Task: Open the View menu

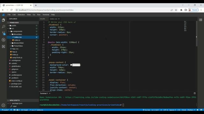Action: [29, 15]
